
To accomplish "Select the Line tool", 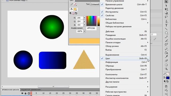I will tap(166, 29).
